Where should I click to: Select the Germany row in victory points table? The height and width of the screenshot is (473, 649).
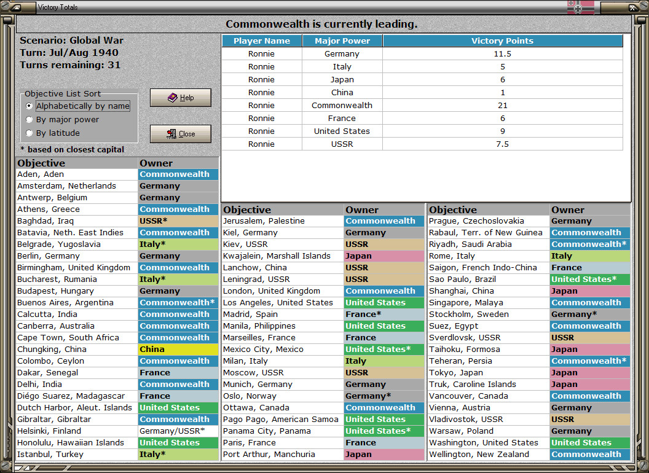tap(422, 54)
